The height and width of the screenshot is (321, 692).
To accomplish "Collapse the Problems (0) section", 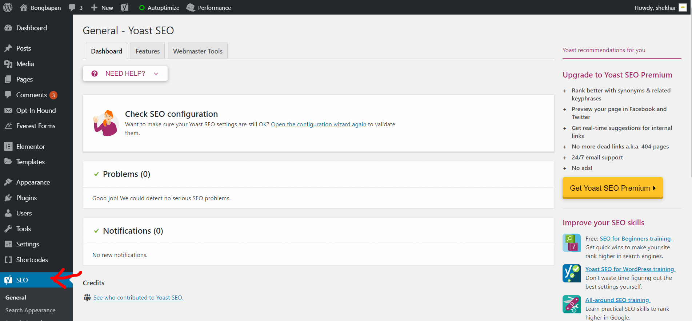I will [x=318, y=174].
